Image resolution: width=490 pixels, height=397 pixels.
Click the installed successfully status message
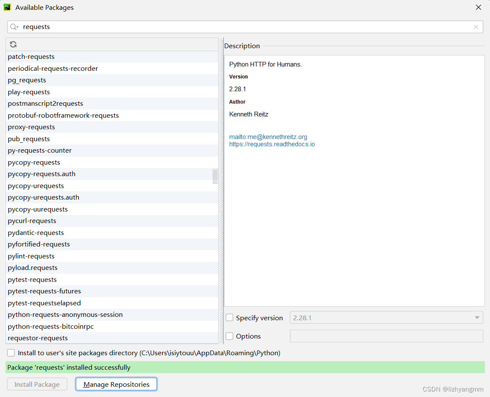(x=245, y=367)
